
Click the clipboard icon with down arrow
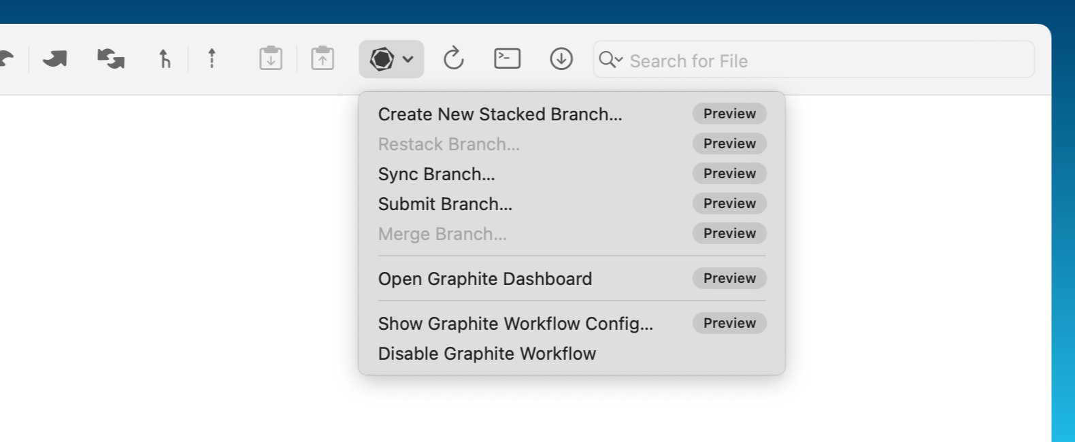click(x=271, y=59)
